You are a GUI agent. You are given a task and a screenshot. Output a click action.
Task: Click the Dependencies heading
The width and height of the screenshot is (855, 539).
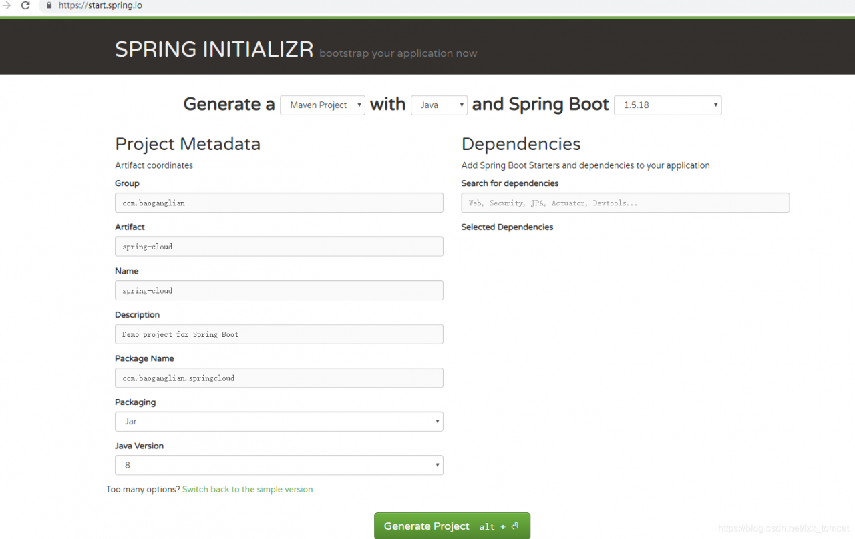pos(521,144)
